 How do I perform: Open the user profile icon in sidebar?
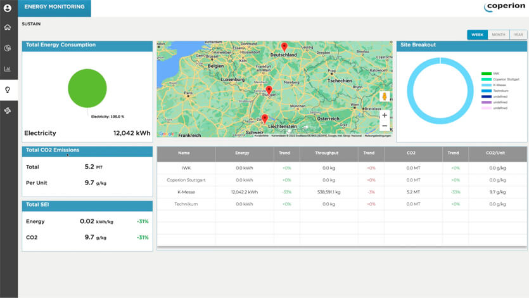coord(8,8)
